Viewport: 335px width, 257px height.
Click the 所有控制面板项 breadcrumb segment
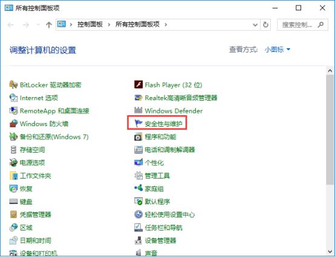(137, 25)
